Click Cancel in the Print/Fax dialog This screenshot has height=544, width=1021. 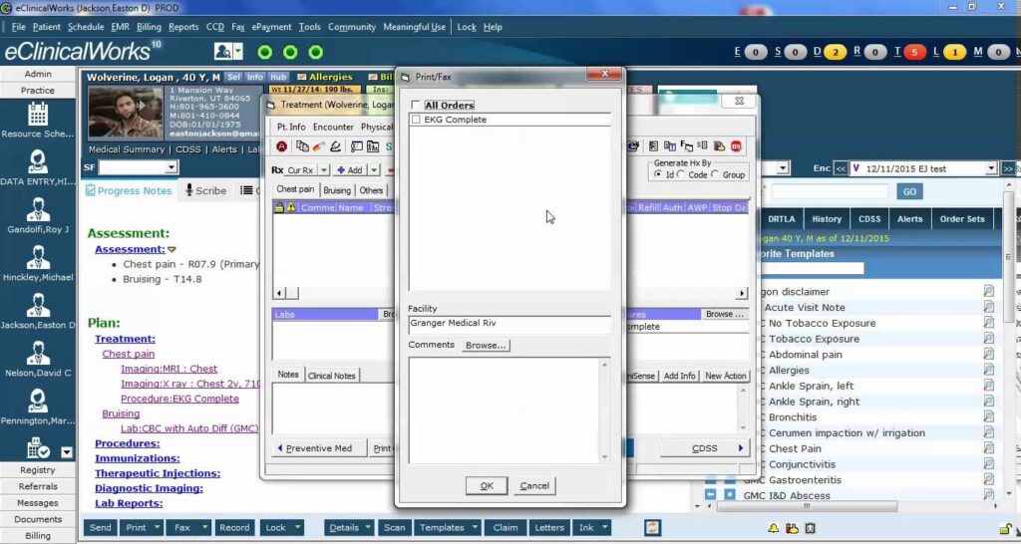(x=534, y=485)
